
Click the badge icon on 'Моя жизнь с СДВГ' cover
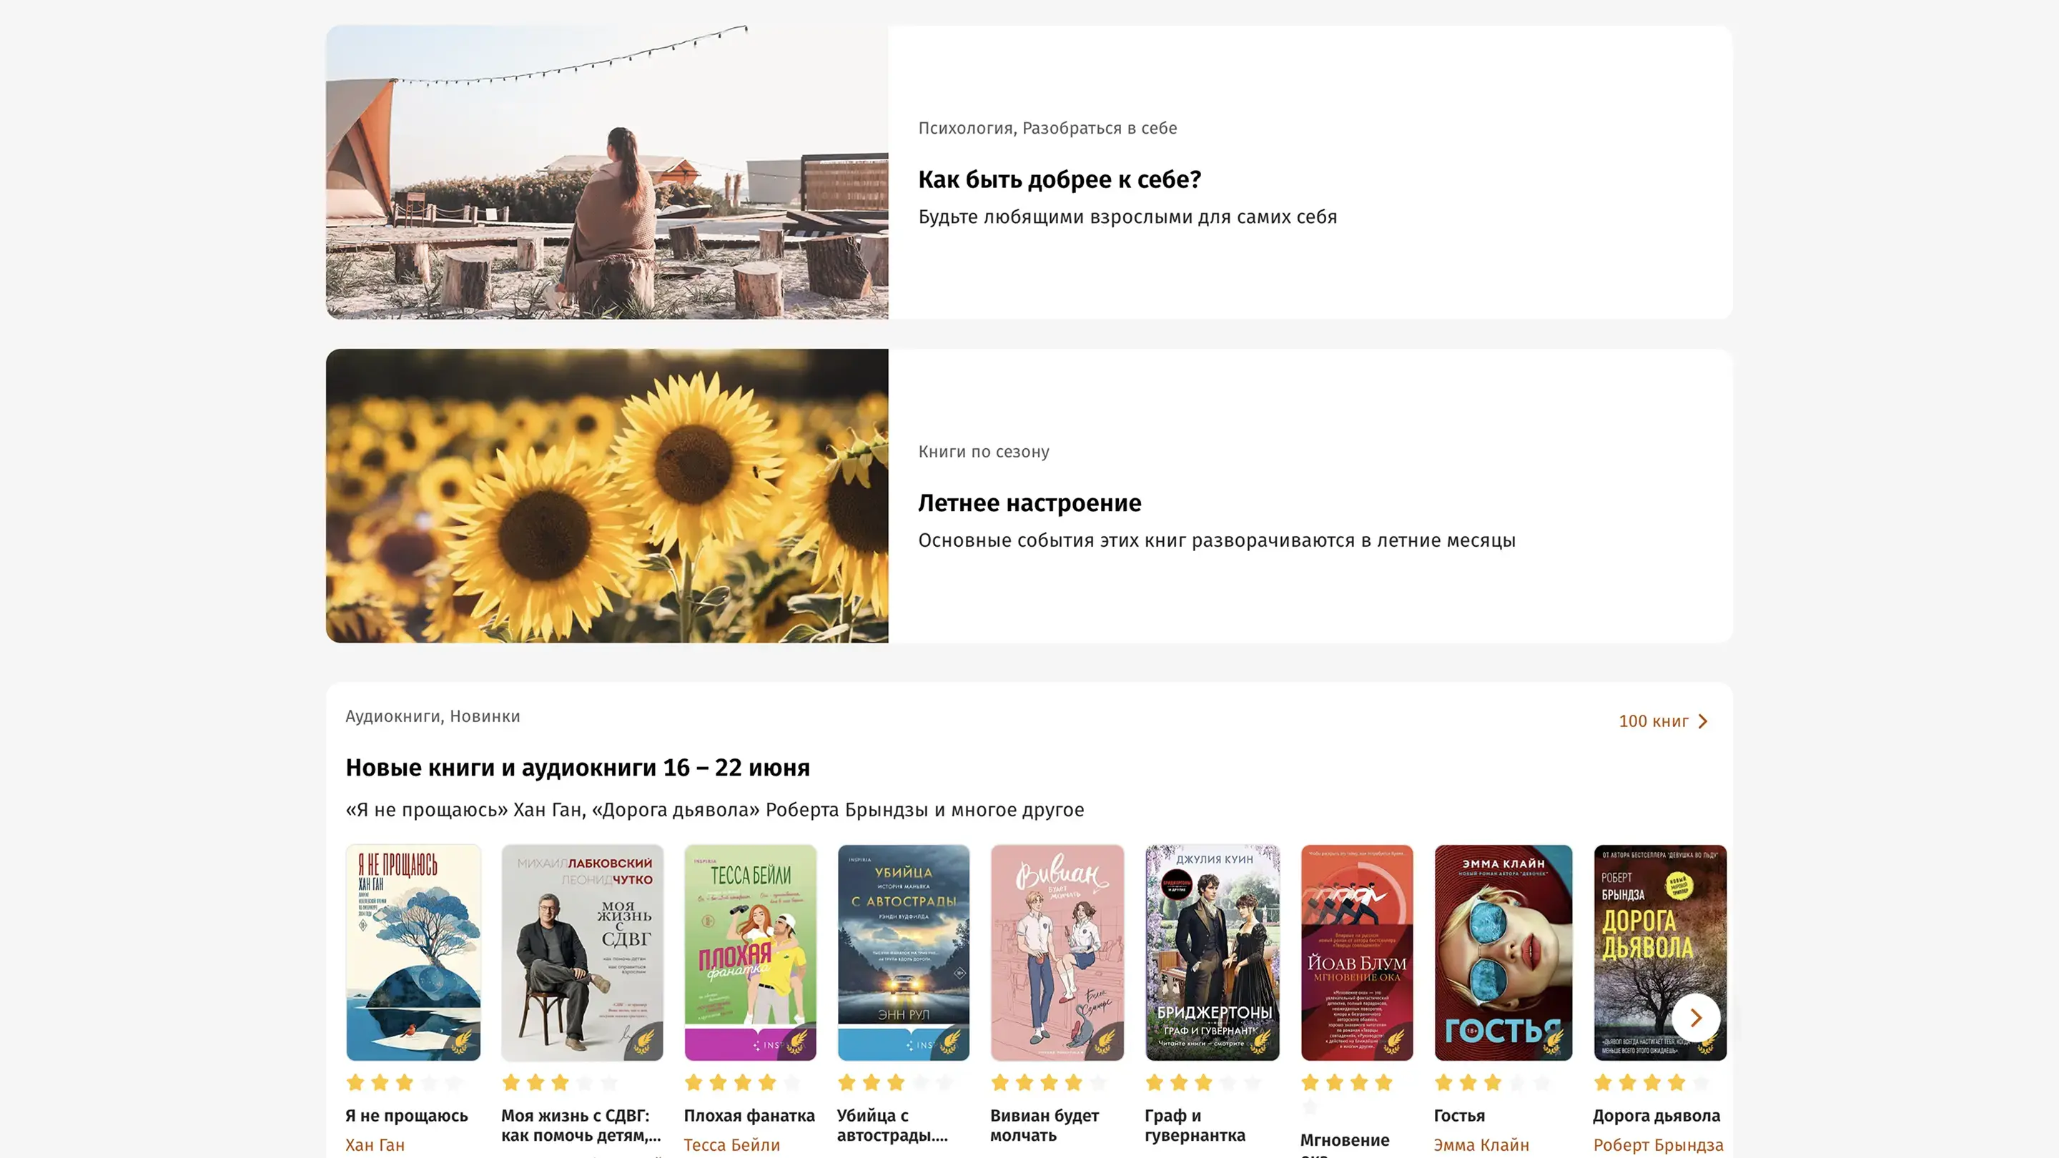[644, 1042]
